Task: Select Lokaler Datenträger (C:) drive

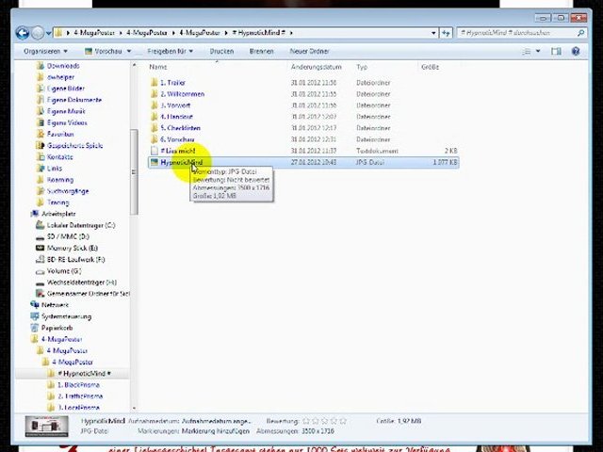Action: pos(40,225)
